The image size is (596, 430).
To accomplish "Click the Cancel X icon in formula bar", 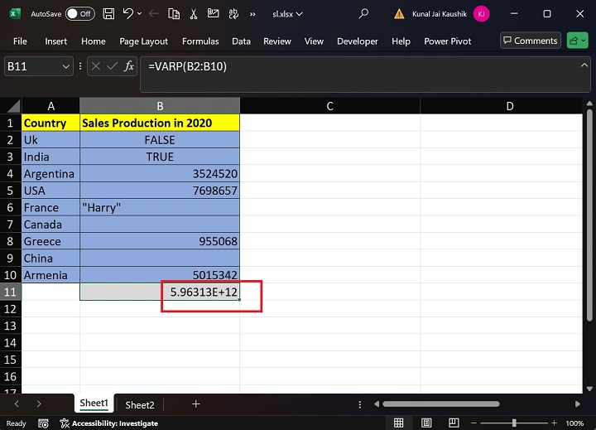I will [x=96, y=66].
